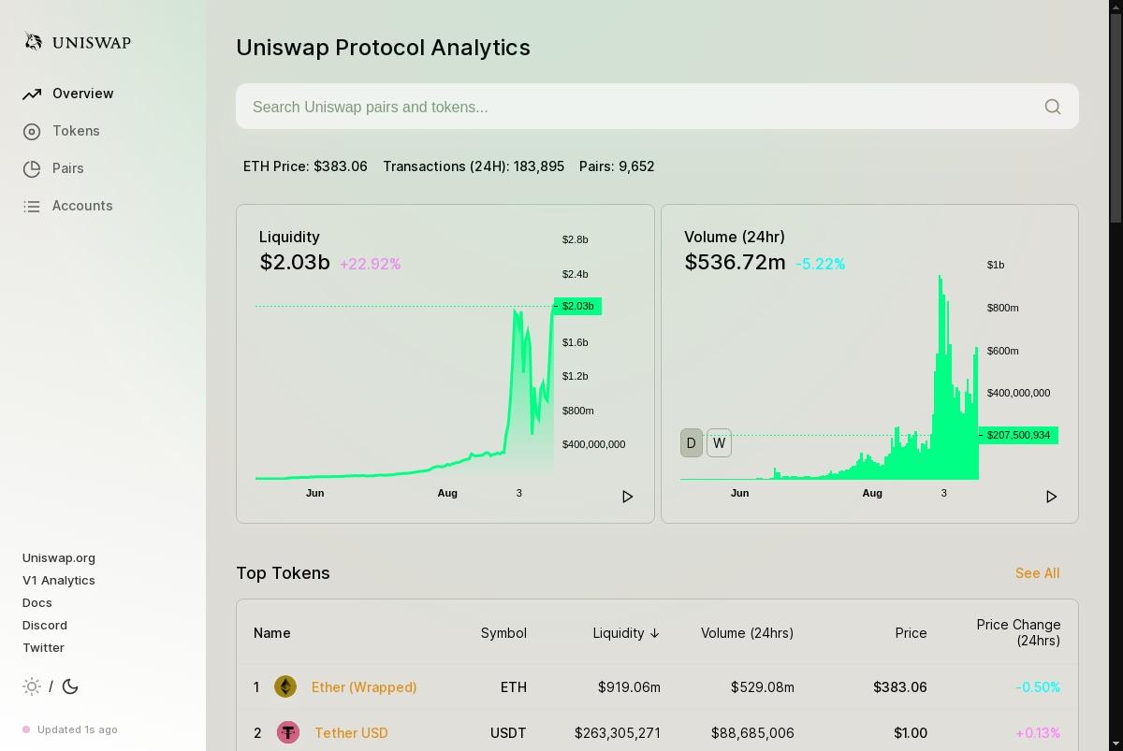This screenshot has width=1123, height=751.
Task: Click the $2.03b liquidity price marker
Action: coord(577,306)
